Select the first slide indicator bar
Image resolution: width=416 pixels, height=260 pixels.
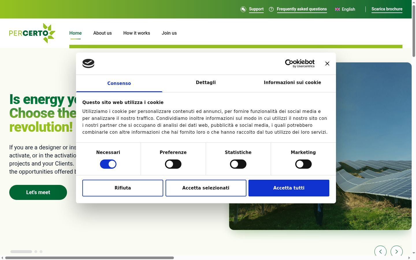[21, 252]
